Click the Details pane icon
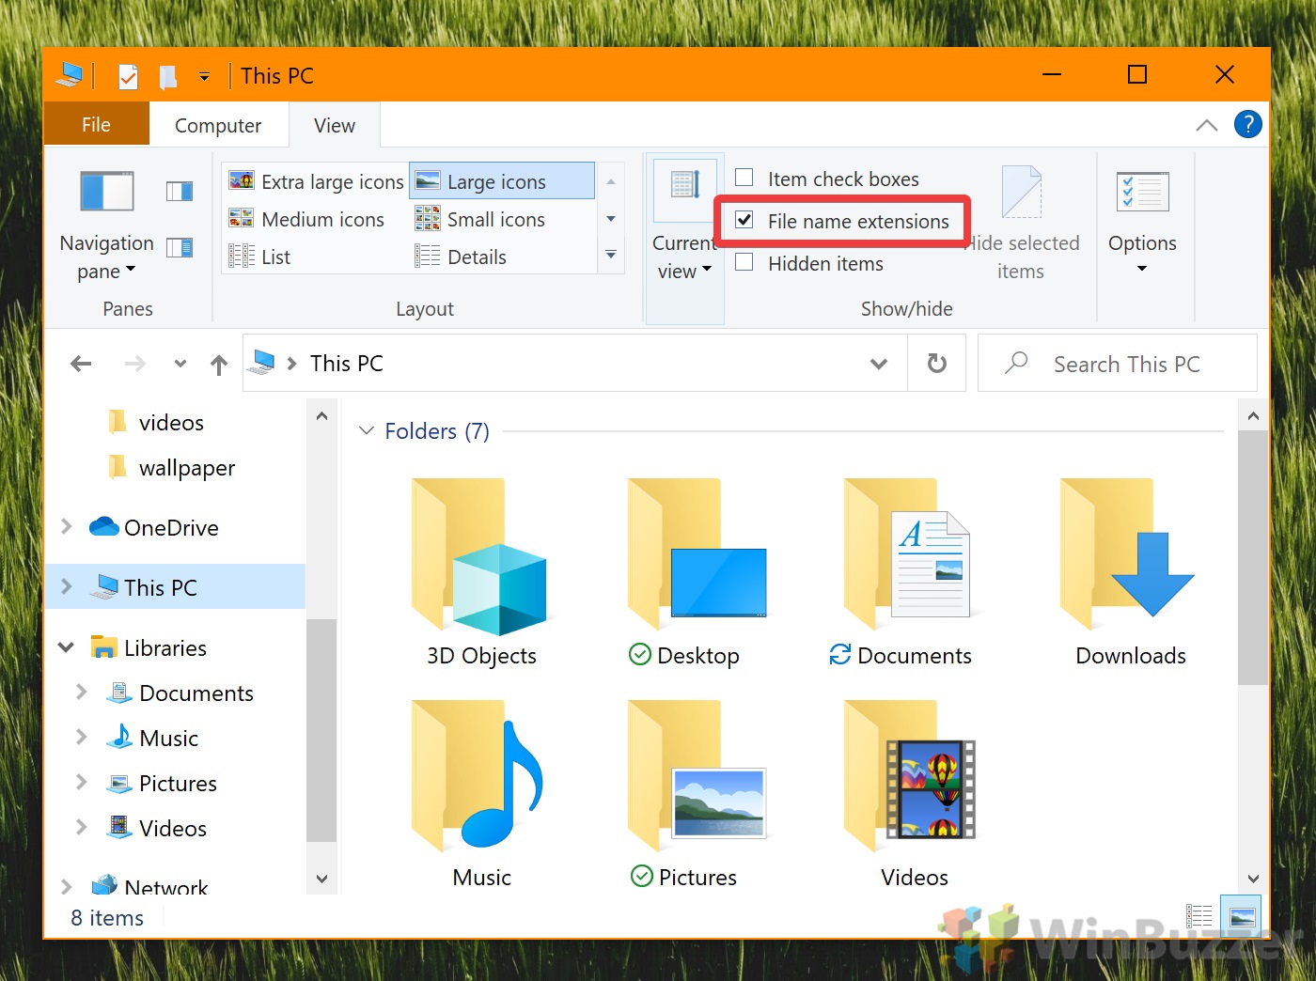Viewport: 1316px width, 981px height. point(179,246)
